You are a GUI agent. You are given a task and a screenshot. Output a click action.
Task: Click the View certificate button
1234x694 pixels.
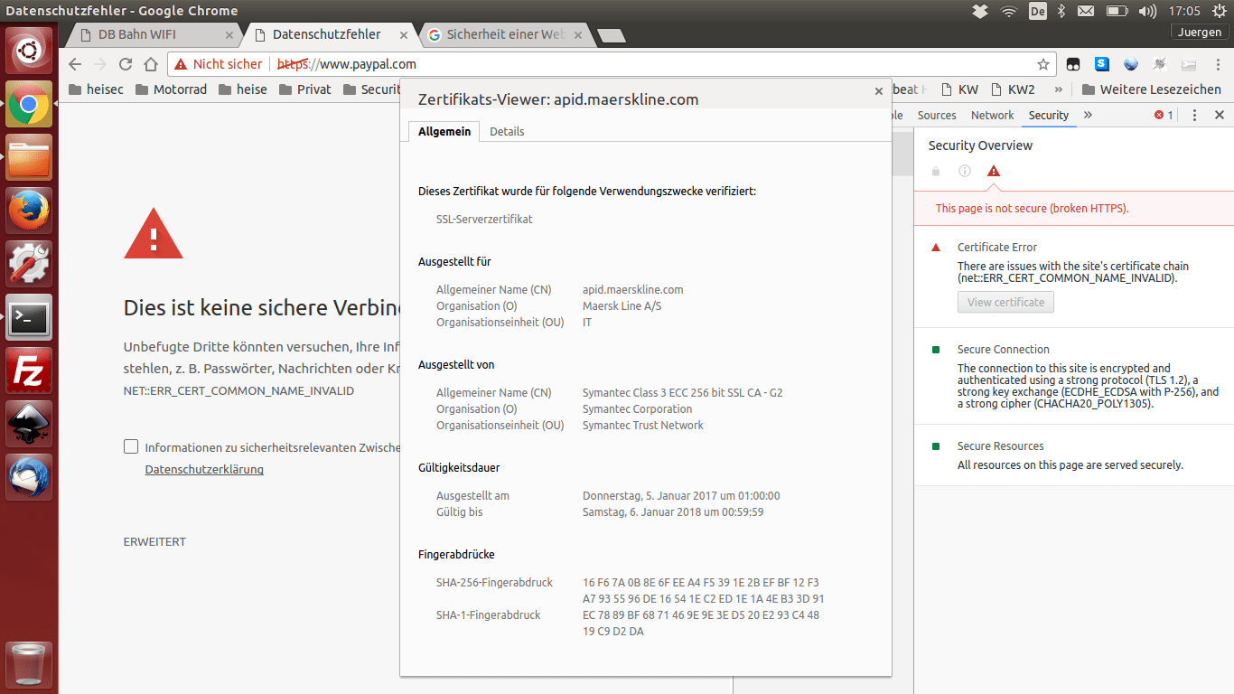coord(1005,303)
